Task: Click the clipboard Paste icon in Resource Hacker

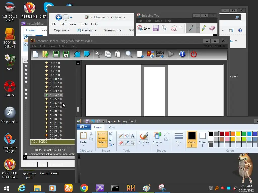Action: (x=118, y=54)
